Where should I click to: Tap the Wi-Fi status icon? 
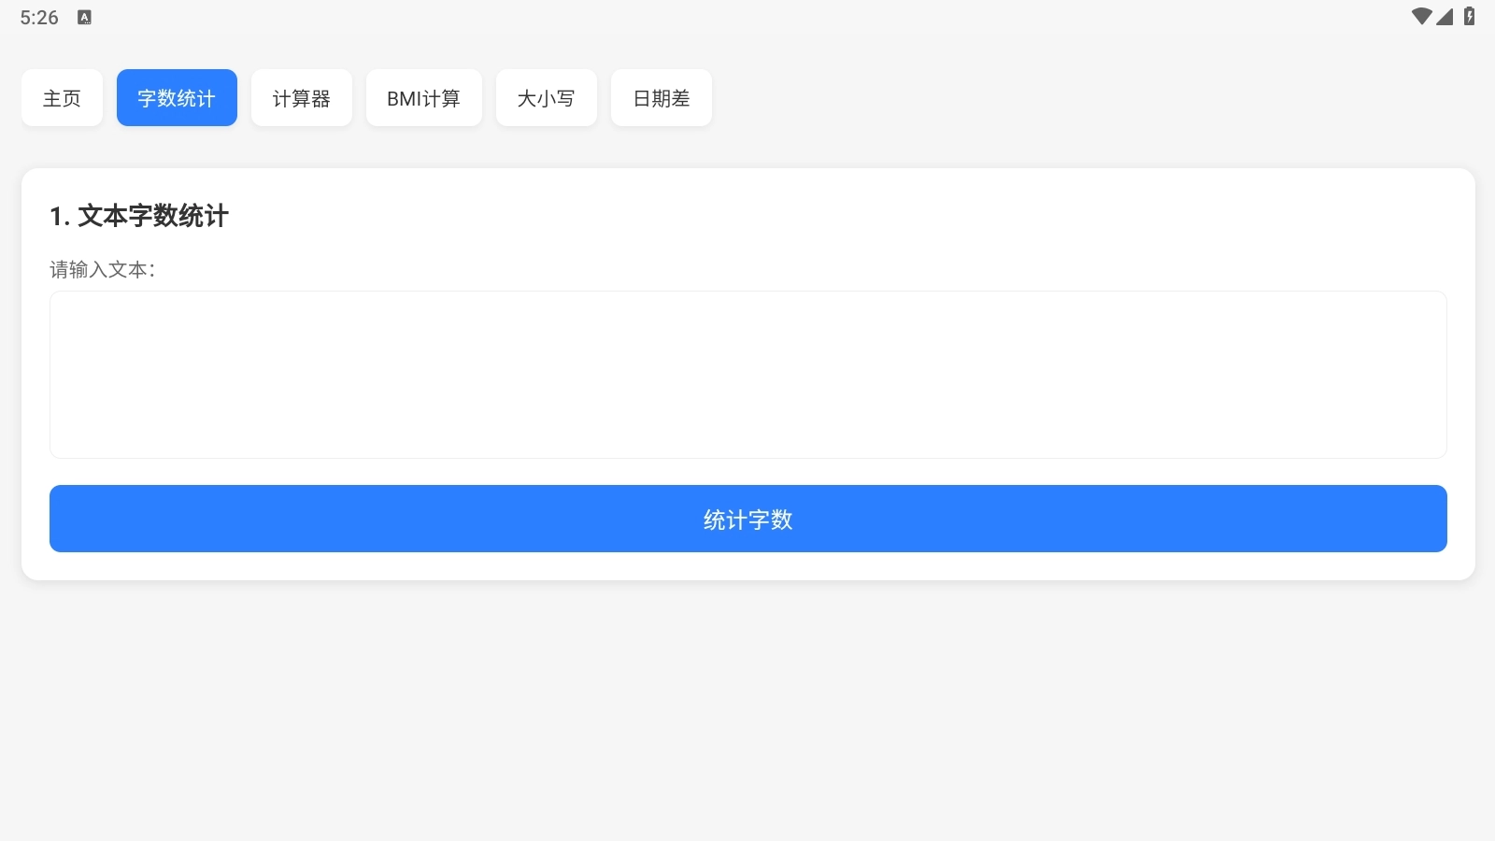click(1421, 16)
